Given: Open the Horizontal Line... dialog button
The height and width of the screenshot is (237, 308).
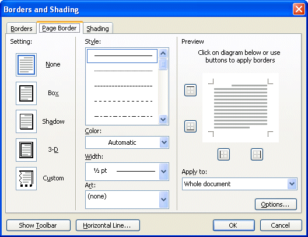Looking at the screenshot, I should (108, 225).
